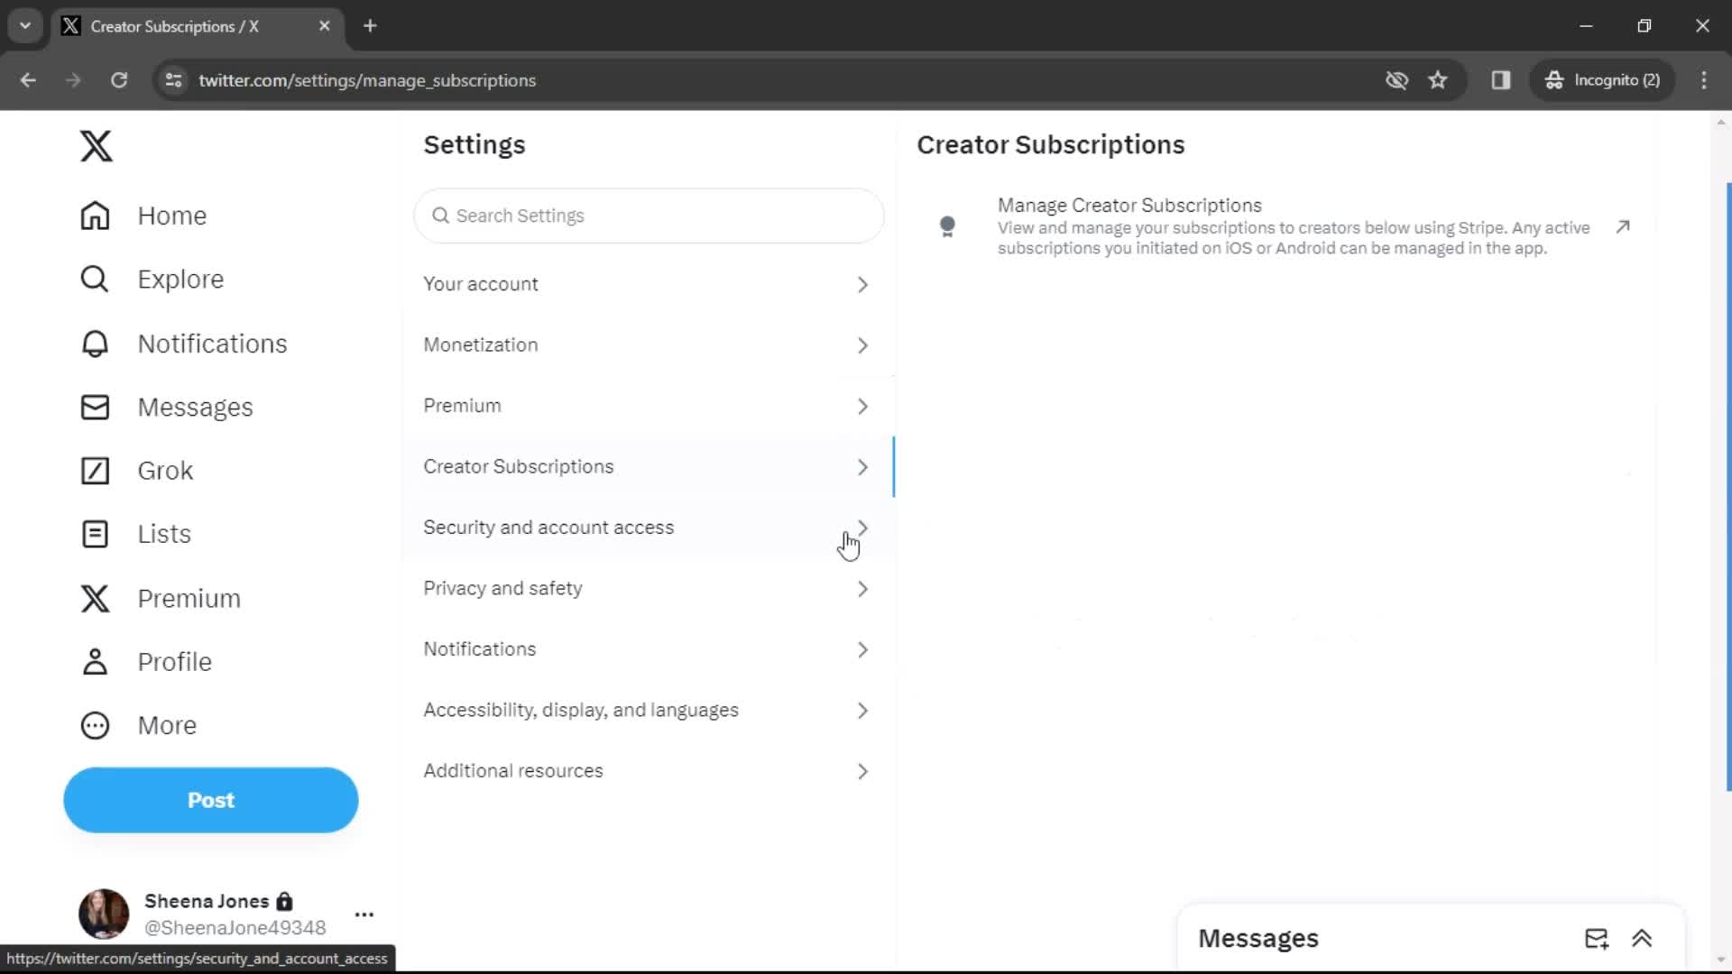Click in the Search Settings field
Image resolution: width=1732 pixels, height=974 pixels.
[x=649, y=216]
